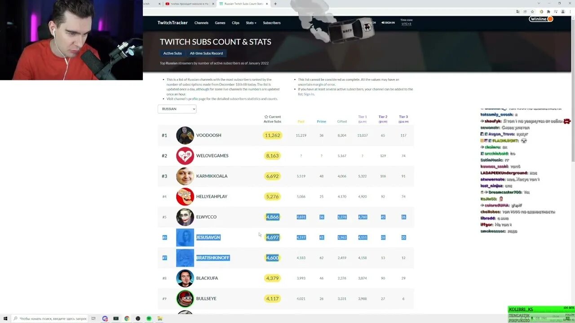Open the BULLSEYE channel name link
Screen dimensions: 575x323
coord(206,299)
